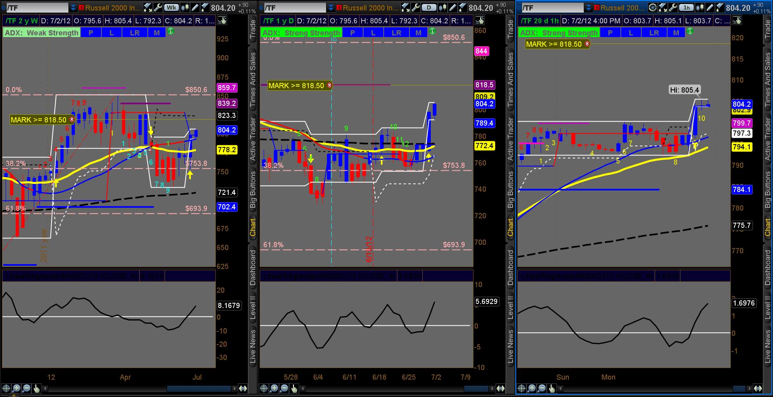
Task: Remove the MARK >= 818.50 alert in weekly chart
Action: click(72, 120)
